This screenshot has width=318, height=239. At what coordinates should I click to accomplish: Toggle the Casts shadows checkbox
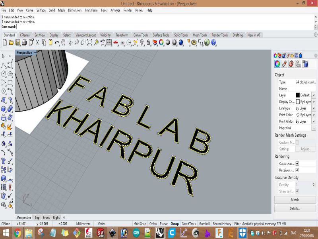(x=297, y=163)
